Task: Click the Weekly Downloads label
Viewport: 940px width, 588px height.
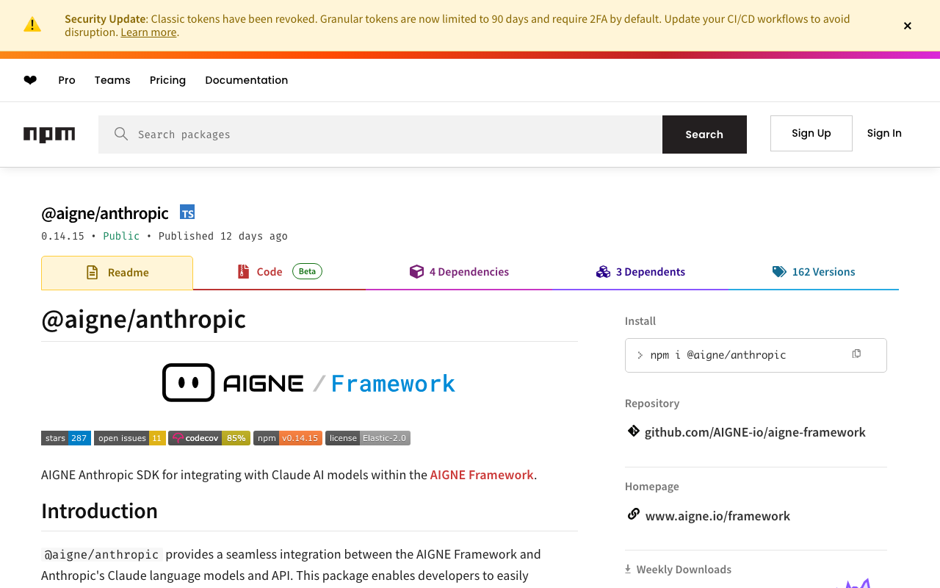Action: (x=684, y=570)
